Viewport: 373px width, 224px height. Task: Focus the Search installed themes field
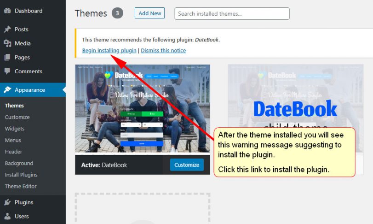[x=232, y=13]
